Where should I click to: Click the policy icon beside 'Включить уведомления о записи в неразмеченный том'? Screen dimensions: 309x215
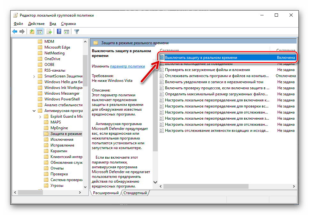162,82
